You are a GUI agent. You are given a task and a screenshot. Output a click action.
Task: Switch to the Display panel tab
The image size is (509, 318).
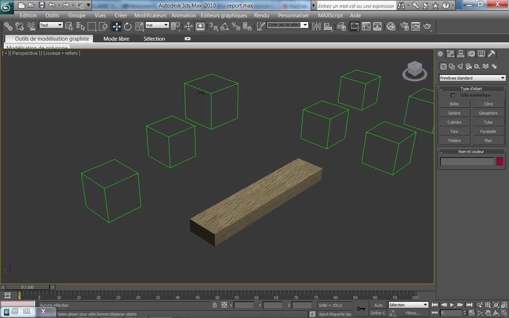[481, 54]
